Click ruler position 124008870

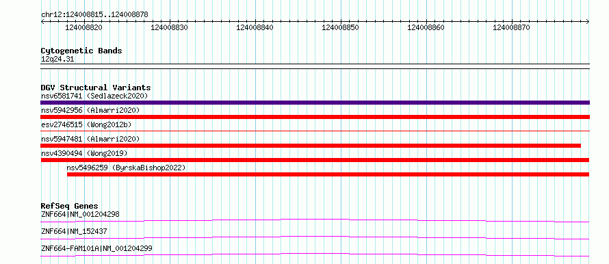tap(512, 27)
